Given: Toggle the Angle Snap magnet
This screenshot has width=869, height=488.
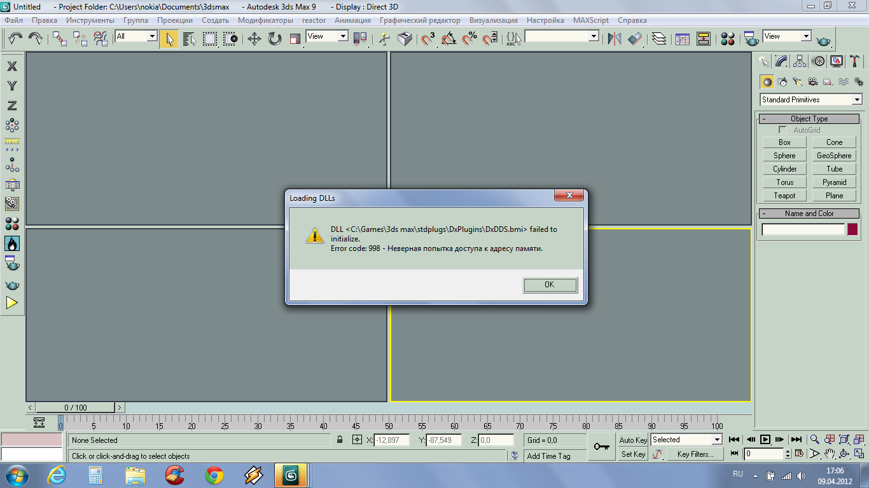Looking at the screenshot, I should tap(449, 39).
